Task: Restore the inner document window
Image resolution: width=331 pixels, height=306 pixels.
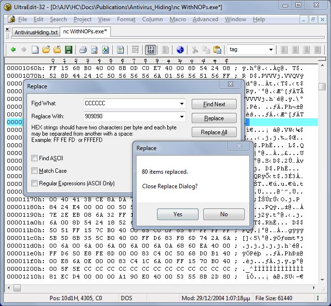Action: 313,20
